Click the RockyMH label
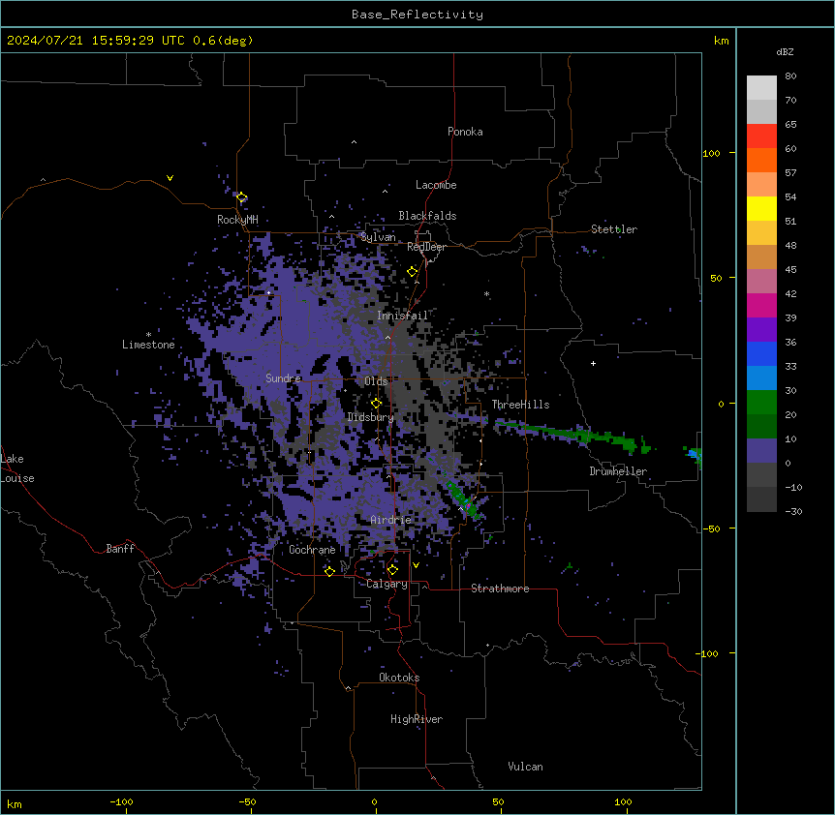 [x=237, y=220]
